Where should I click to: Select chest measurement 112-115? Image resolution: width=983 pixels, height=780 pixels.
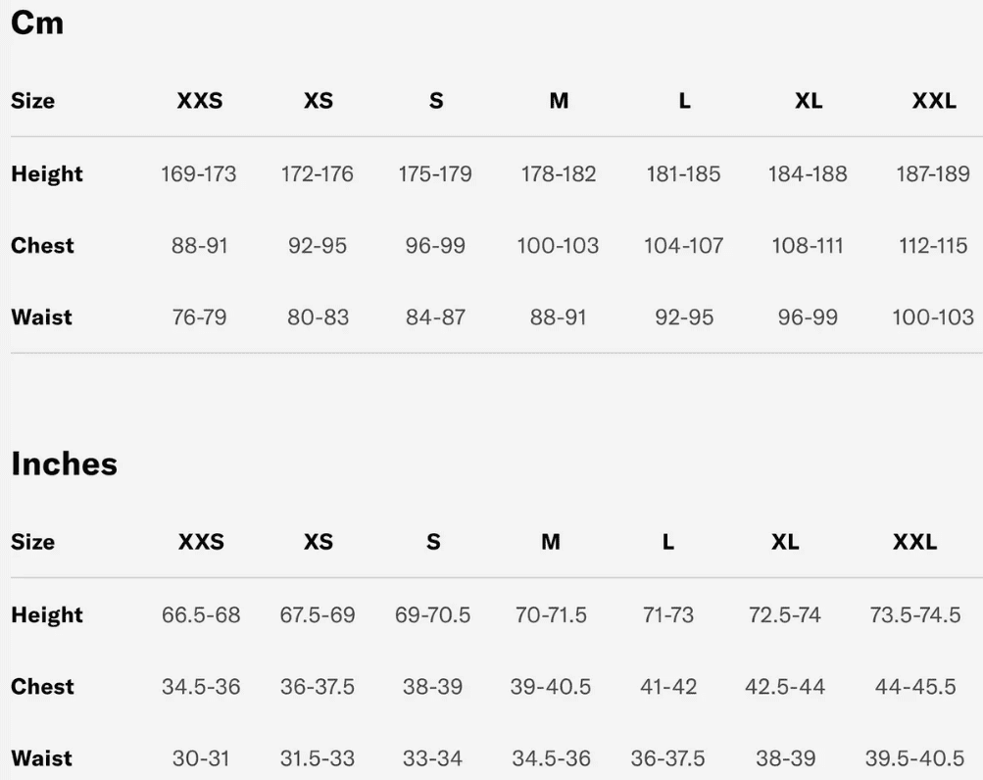[933, 246]
